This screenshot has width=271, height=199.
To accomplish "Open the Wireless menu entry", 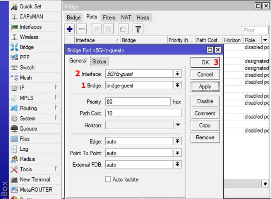I will click(x=35, y=37).
